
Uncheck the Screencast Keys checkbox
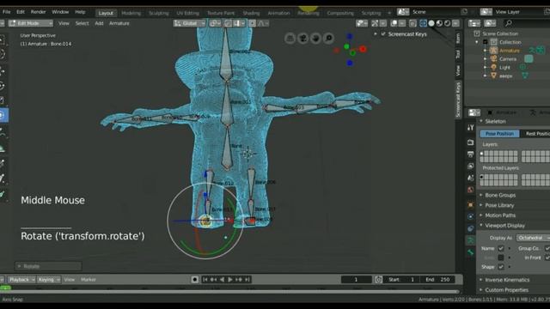[x=383, y=34]
